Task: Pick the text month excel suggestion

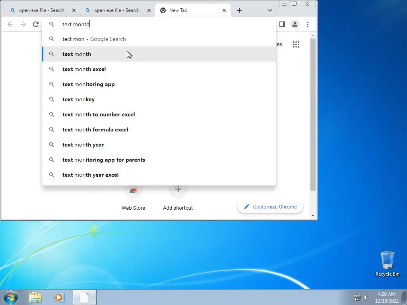Action: 159,69
